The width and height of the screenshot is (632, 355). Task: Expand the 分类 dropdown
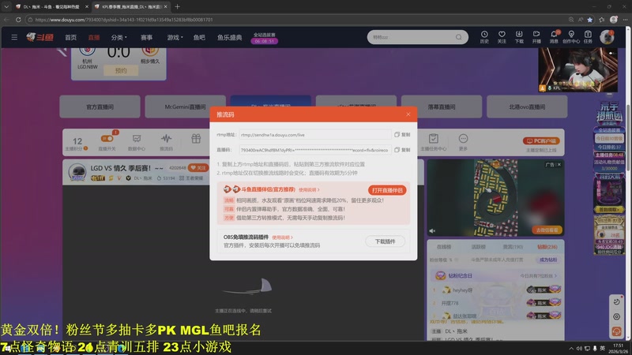119,37
